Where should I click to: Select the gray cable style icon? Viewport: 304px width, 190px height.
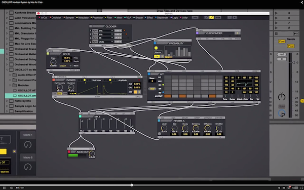[x=207, y=17]
